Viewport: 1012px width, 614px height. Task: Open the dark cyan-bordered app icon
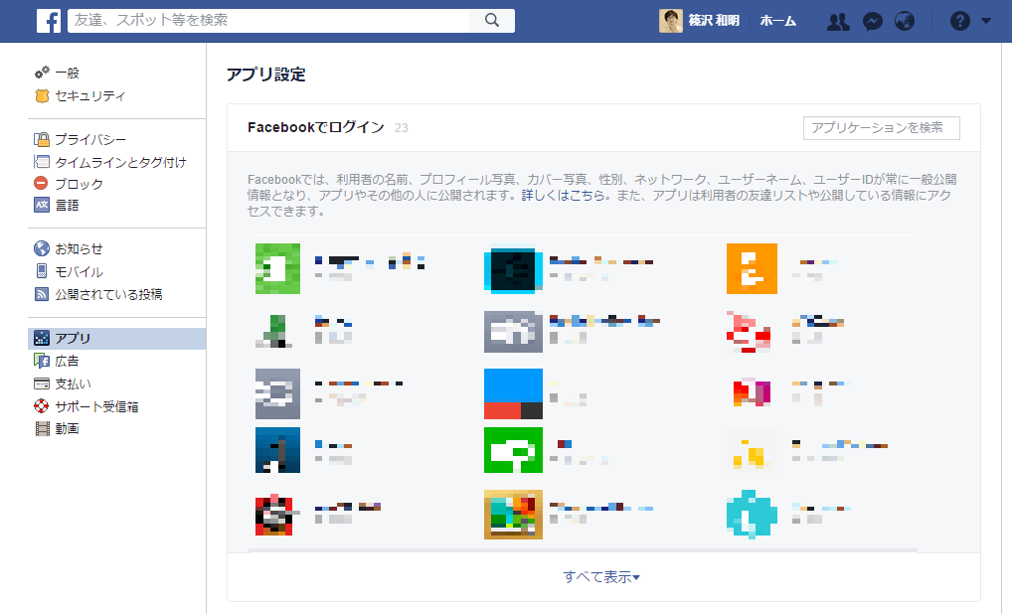click(513, 270)
